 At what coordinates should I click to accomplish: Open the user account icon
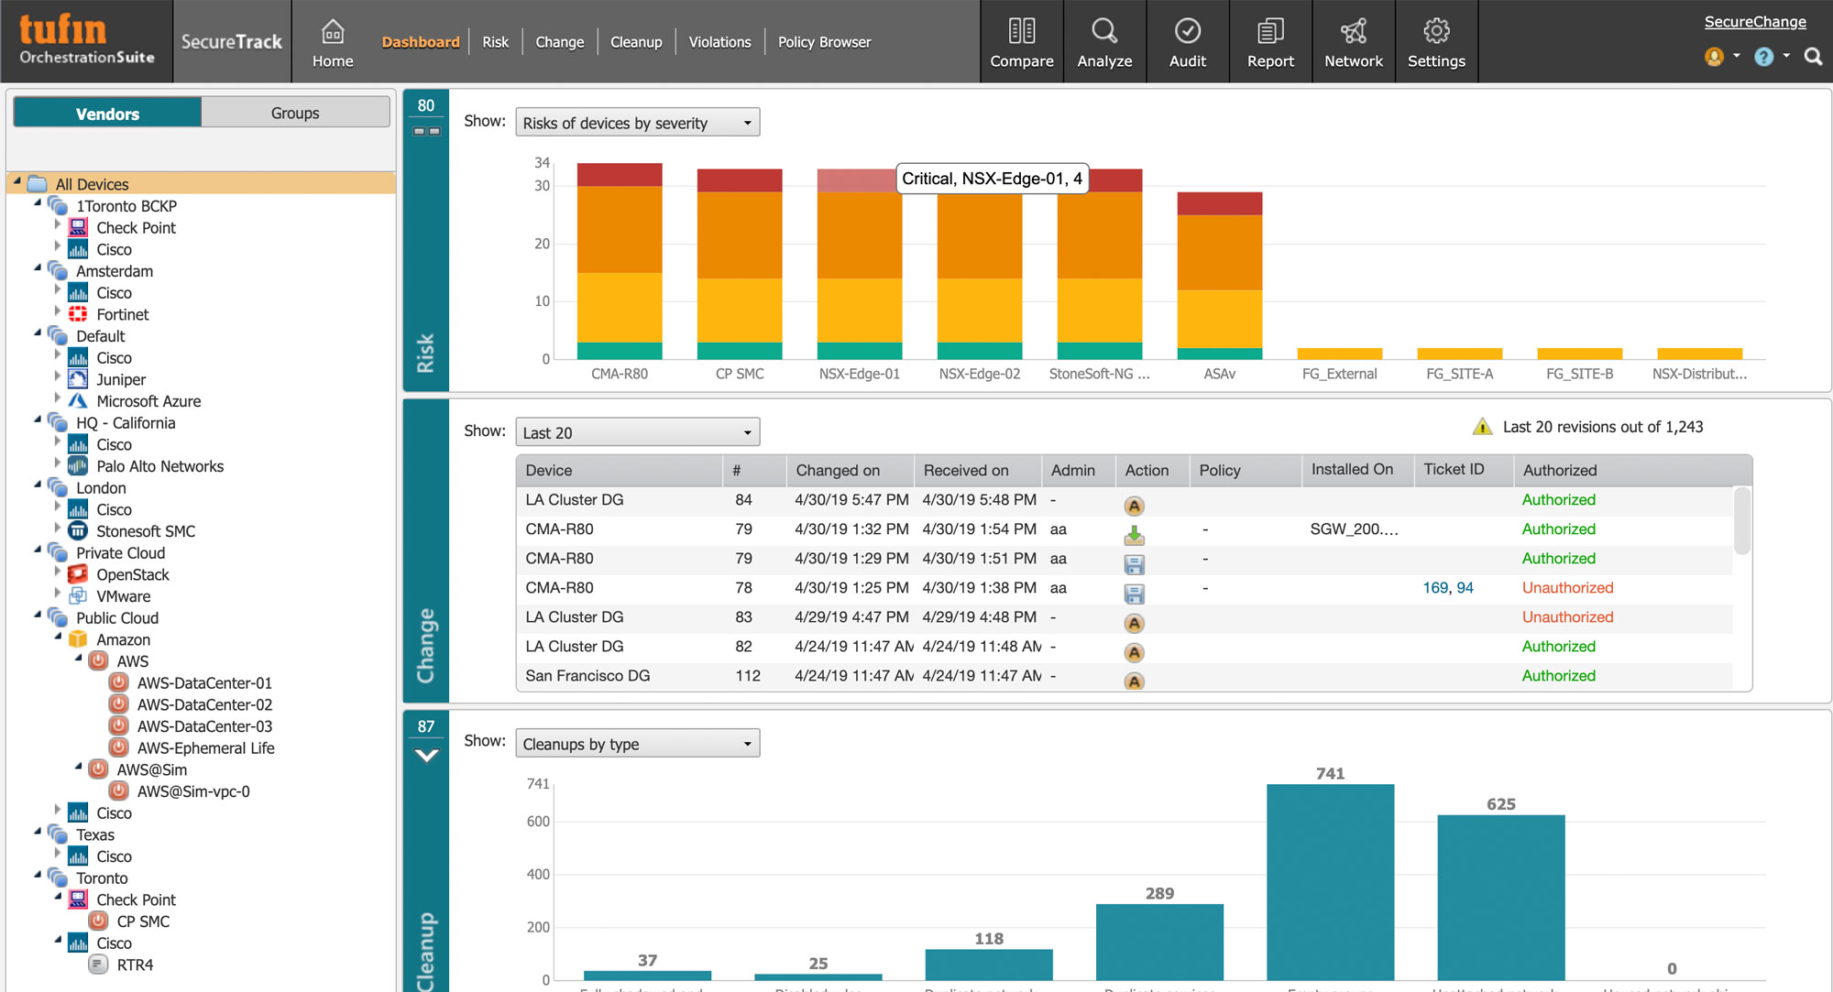(1714, 57)
